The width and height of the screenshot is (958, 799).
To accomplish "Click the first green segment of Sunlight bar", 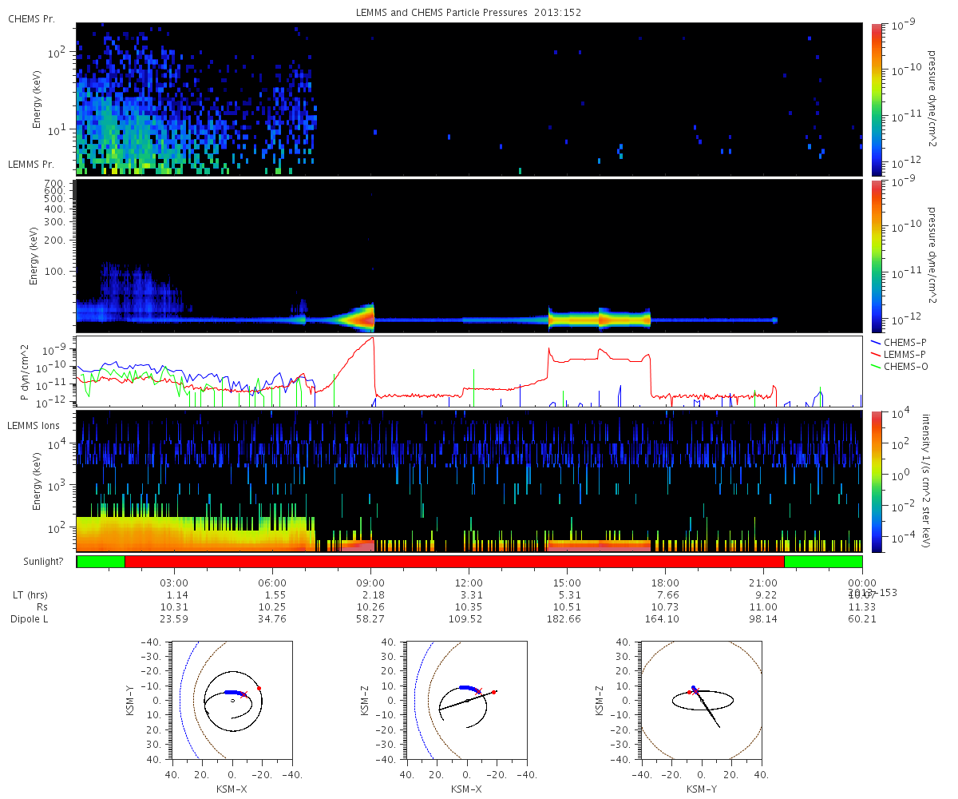I will (101, 562).
